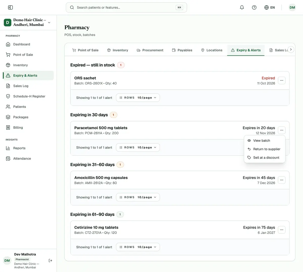Open rows per page dropdown under ORS sachet
This screenshot has width=303, height=272.
138,98
